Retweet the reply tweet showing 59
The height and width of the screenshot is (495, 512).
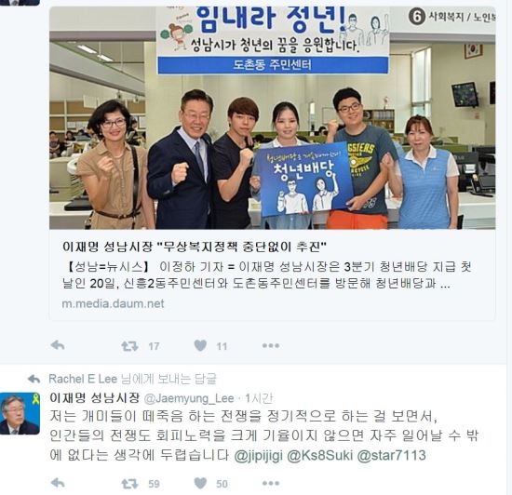pos(129,483)
